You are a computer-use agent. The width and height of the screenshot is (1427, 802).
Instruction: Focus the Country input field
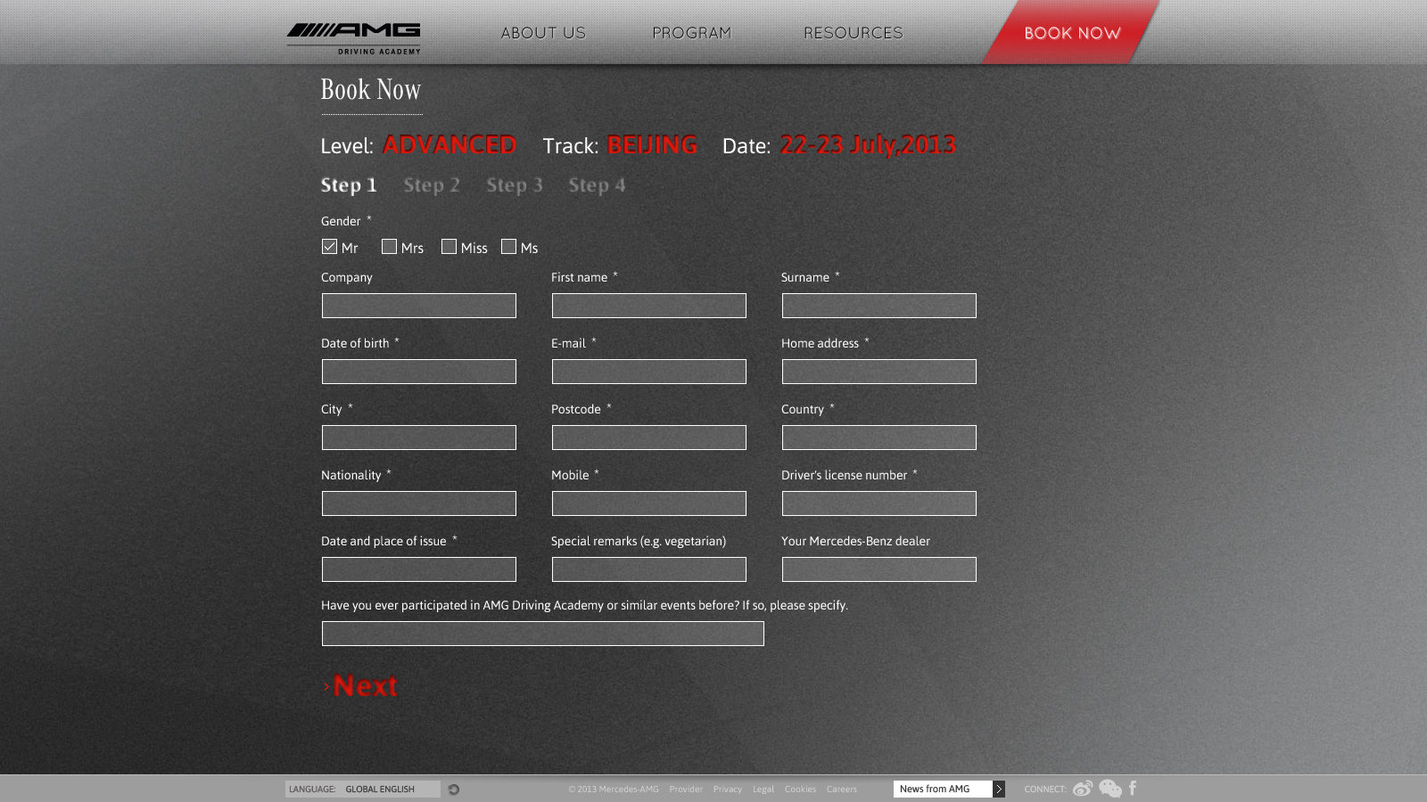(x=878, y=438)
